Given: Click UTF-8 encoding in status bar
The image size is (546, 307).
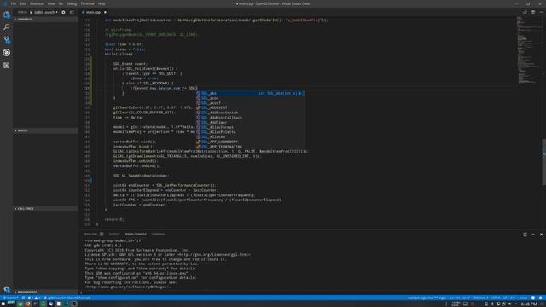Looking at the screenshot, I should click(x=496, y=298).
